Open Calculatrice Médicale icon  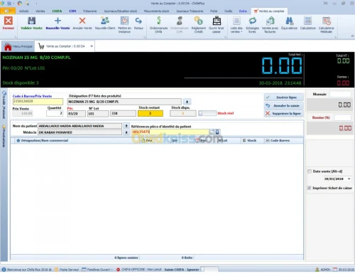326,21
